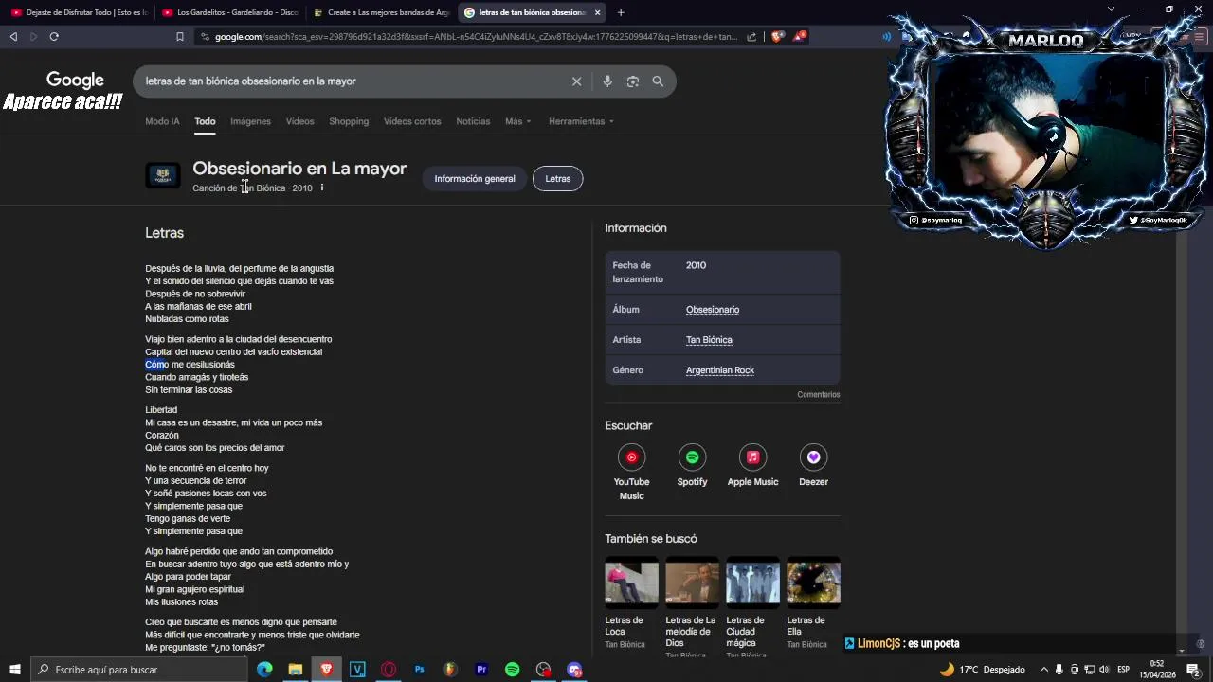This screenshot has height=682, width=1213.
Task: Open the ESP language indicator in tray
Action: click(x=1123, y=670)
